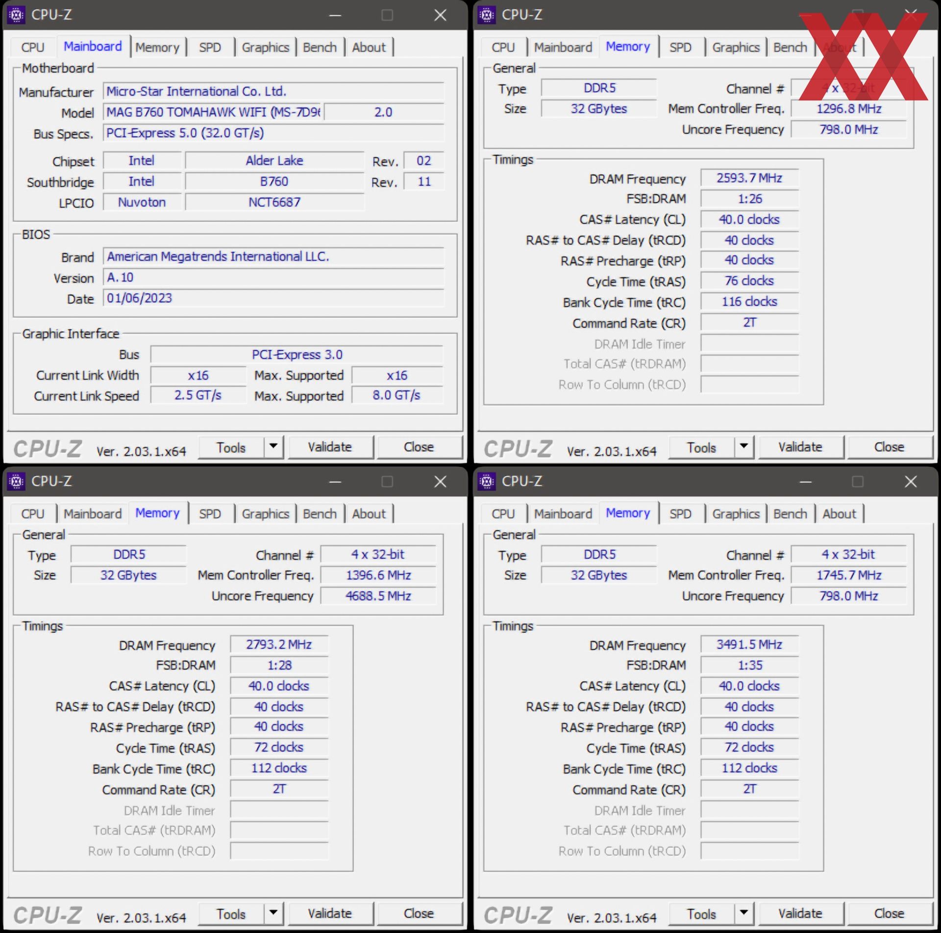The width and height of the screenshot is (941, 933).
Task: Click the Tools button in the 2593.7 MHz window
Action: pos(702,447)
